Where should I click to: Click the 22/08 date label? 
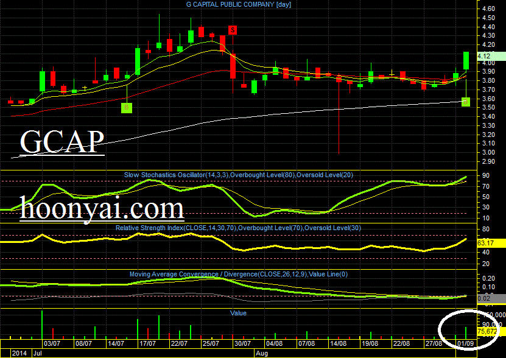pyautogui.click(x=401, y=343)
